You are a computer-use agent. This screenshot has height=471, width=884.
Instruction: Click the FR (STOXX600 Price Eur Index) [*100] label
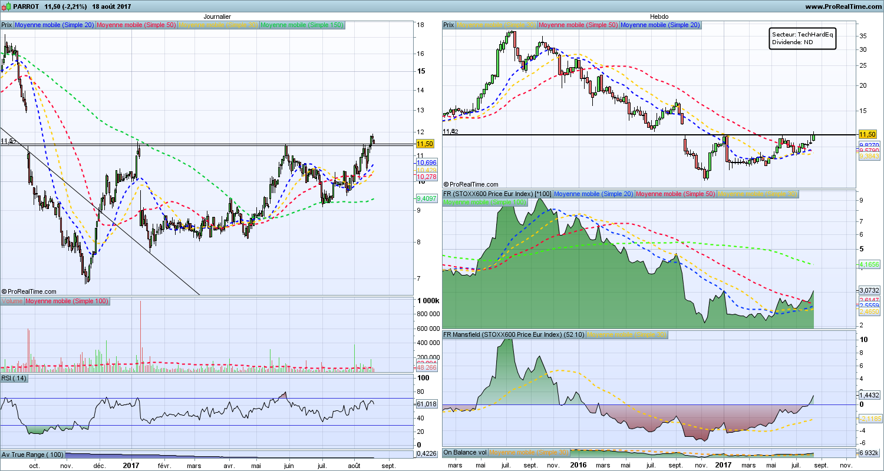pos(497,194)
